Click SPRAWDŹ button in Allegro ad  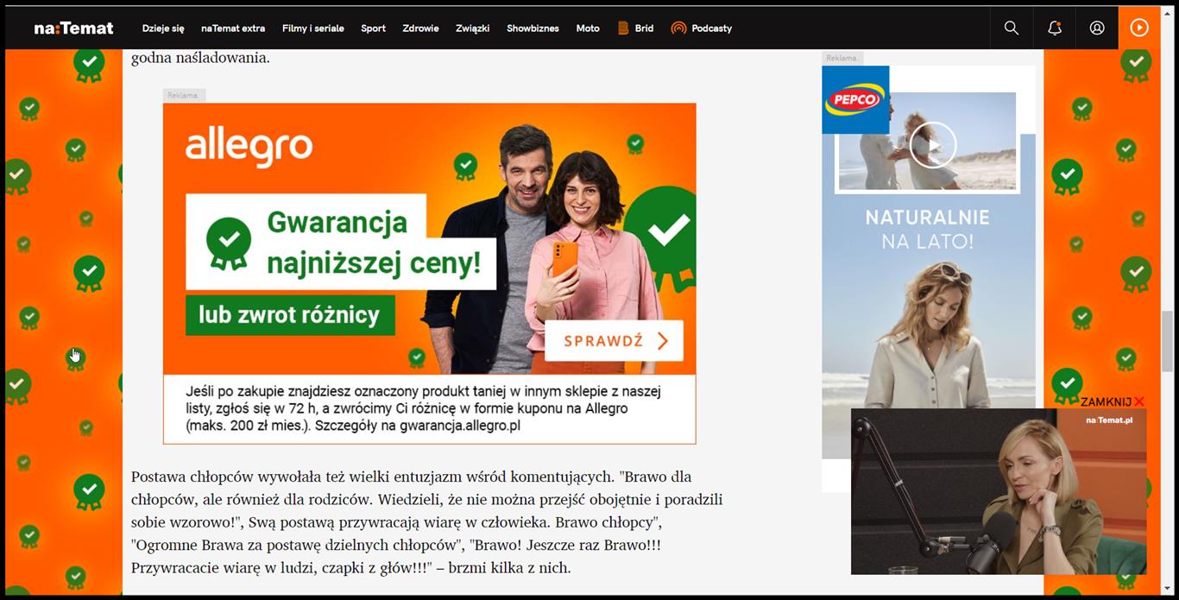[x=614, y=341]
